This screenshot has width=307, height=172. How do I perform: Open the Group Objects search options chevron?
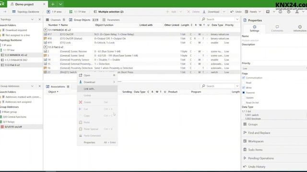[x=237, y=19]
